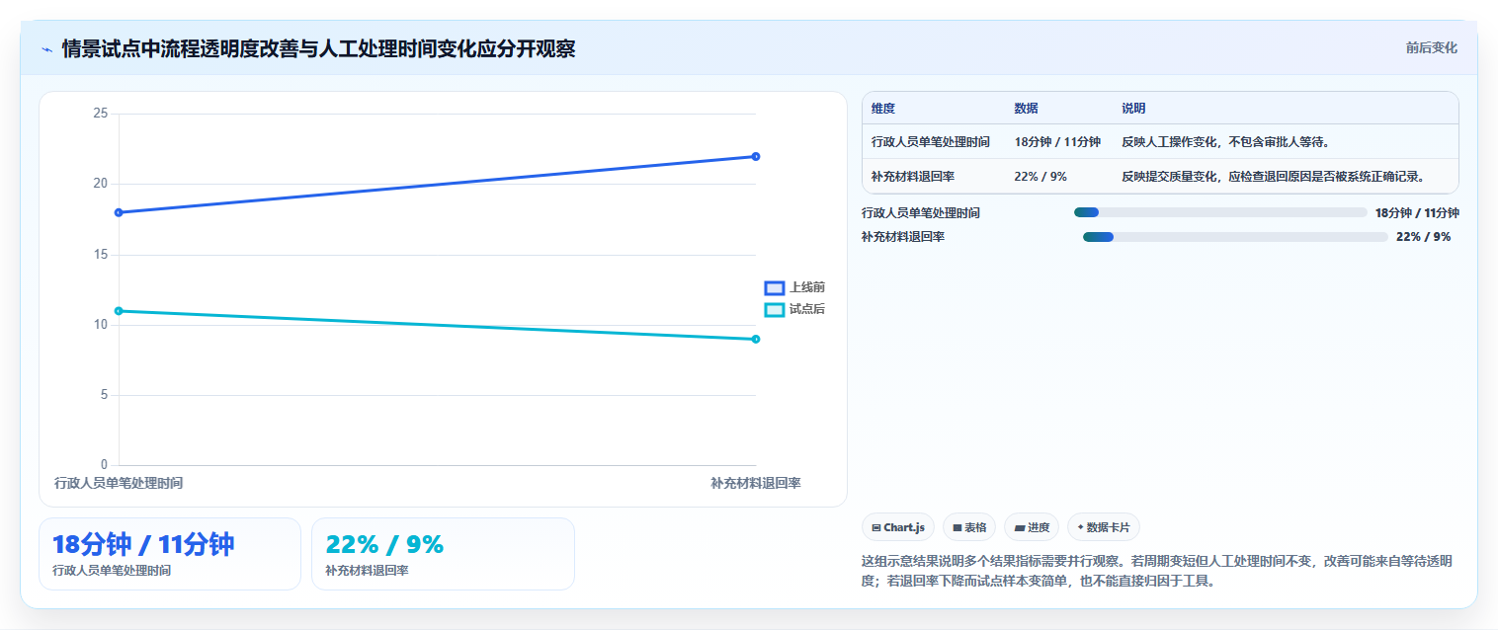1498x630 pixels.
Task: Click explanation 反映人工操作变化，不包含审批人等待
Action: [1225, 142]
